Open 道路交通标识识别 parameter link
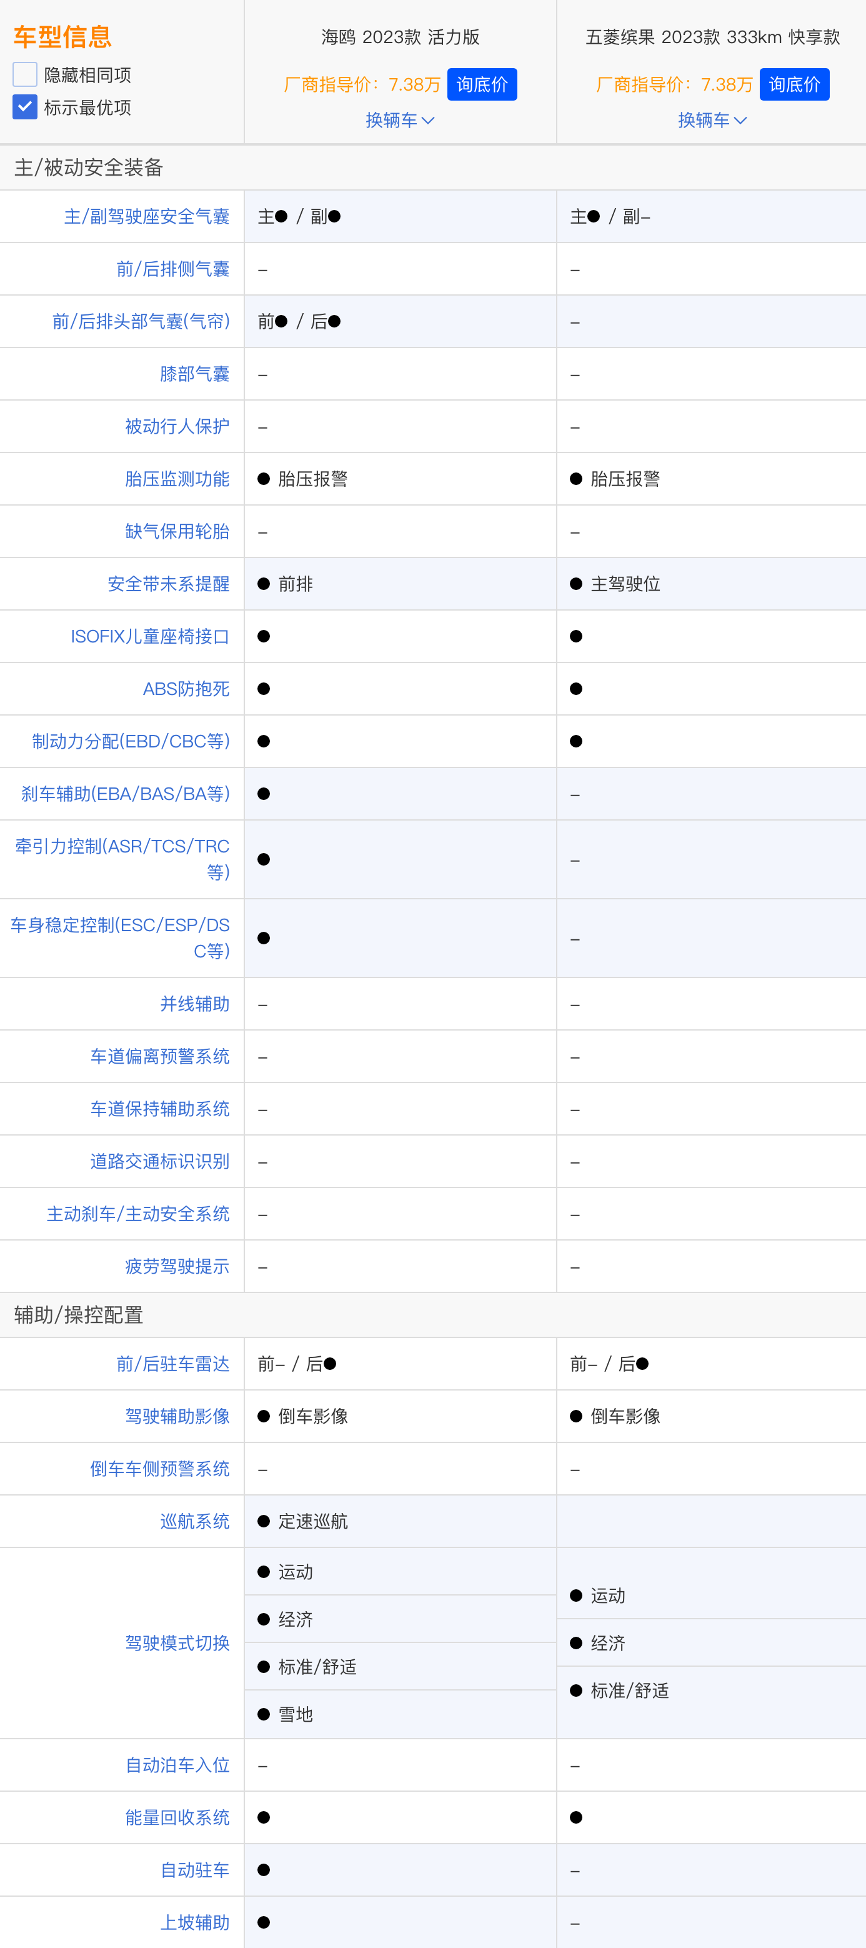Image resolution: width=866 pixels, height=1948 pixels. click(161, 1161)
